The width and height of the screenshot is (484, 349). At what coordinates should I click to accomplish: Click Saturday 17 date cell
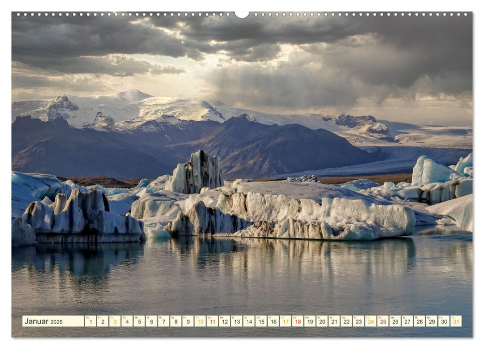point(285,322)
